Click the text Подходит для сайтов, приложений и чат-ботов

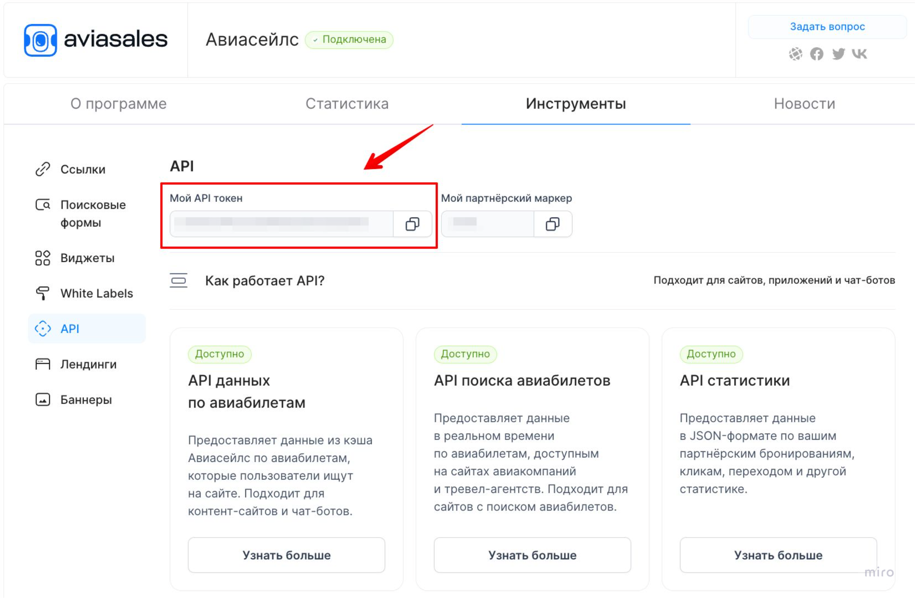[x=774, y=280]
